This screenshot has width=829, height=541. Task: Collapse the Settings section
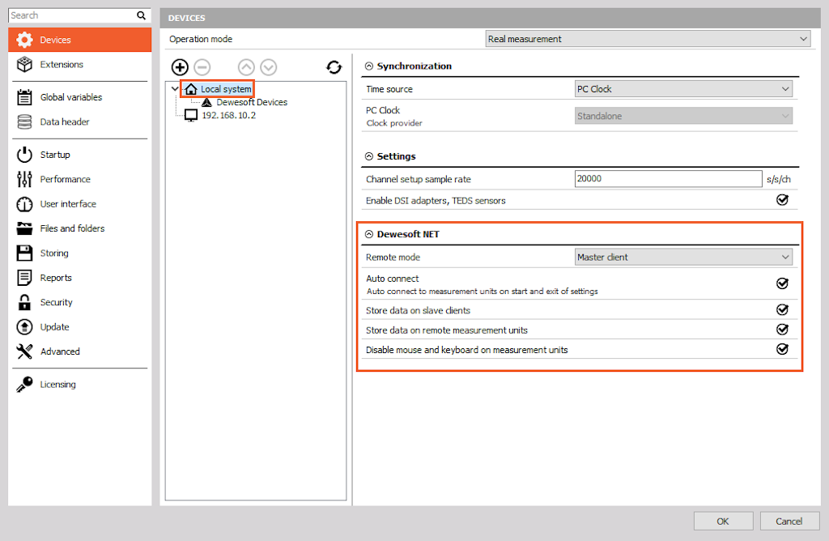pyautogui.click(x=369, y=156)
